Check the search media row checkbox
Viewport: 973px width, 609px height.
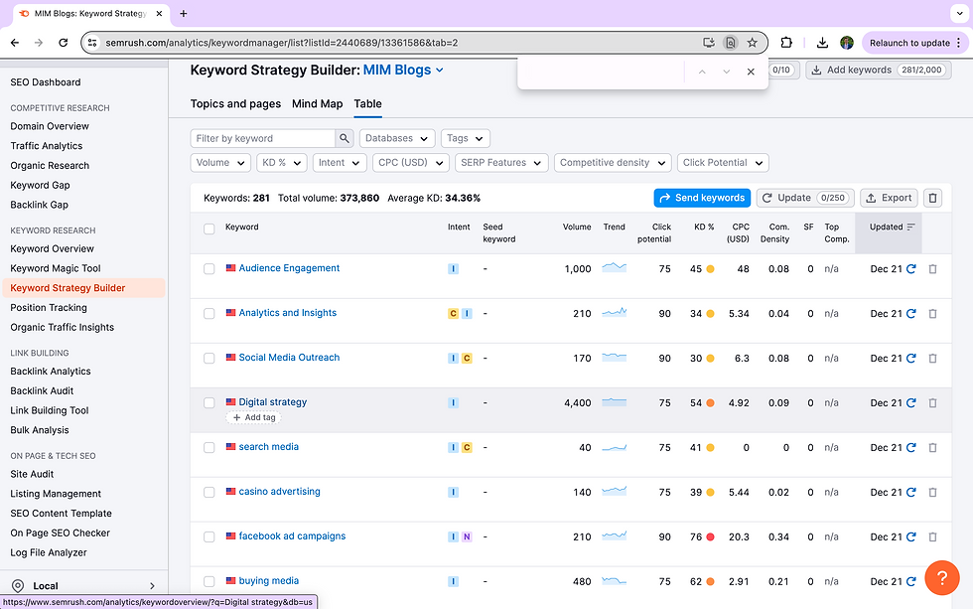(209, 448)
